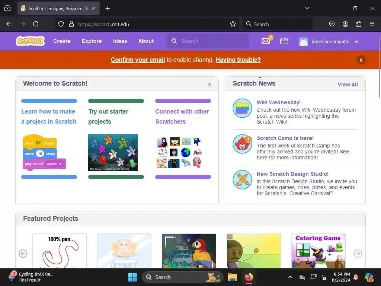The width and height of the screenshot is (381, 286).
Task: Click the Confirm your email link
Action: pyautogui.click(x=138, y=60)
